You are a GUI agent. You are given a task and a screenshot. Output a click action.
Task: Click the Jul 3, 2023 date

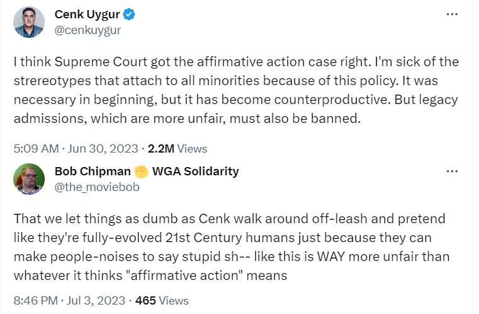click(x=96, y=300)
